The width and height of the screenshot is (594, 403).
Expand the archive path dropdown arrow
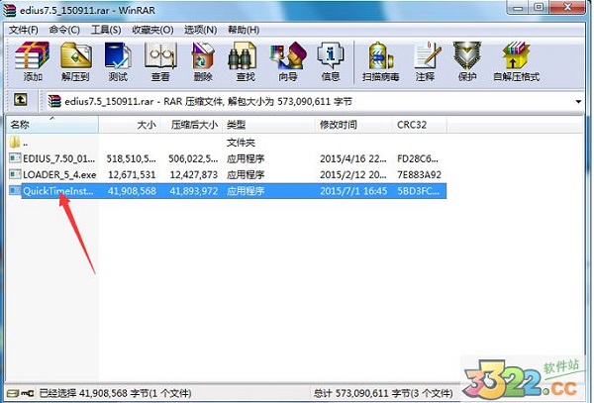578,102
